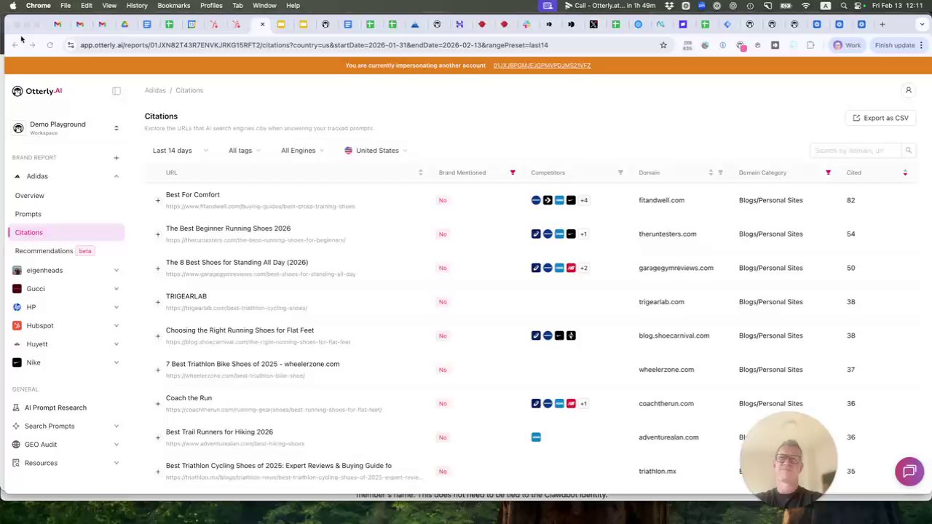Open the Apple menu

[x=12, y=5]
